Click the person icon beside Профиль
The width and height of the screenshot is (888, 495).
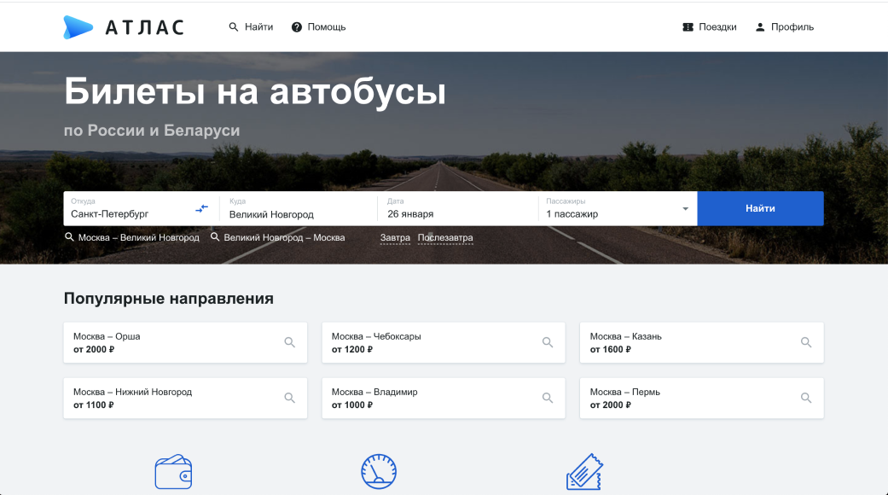(x=760, y=27)
